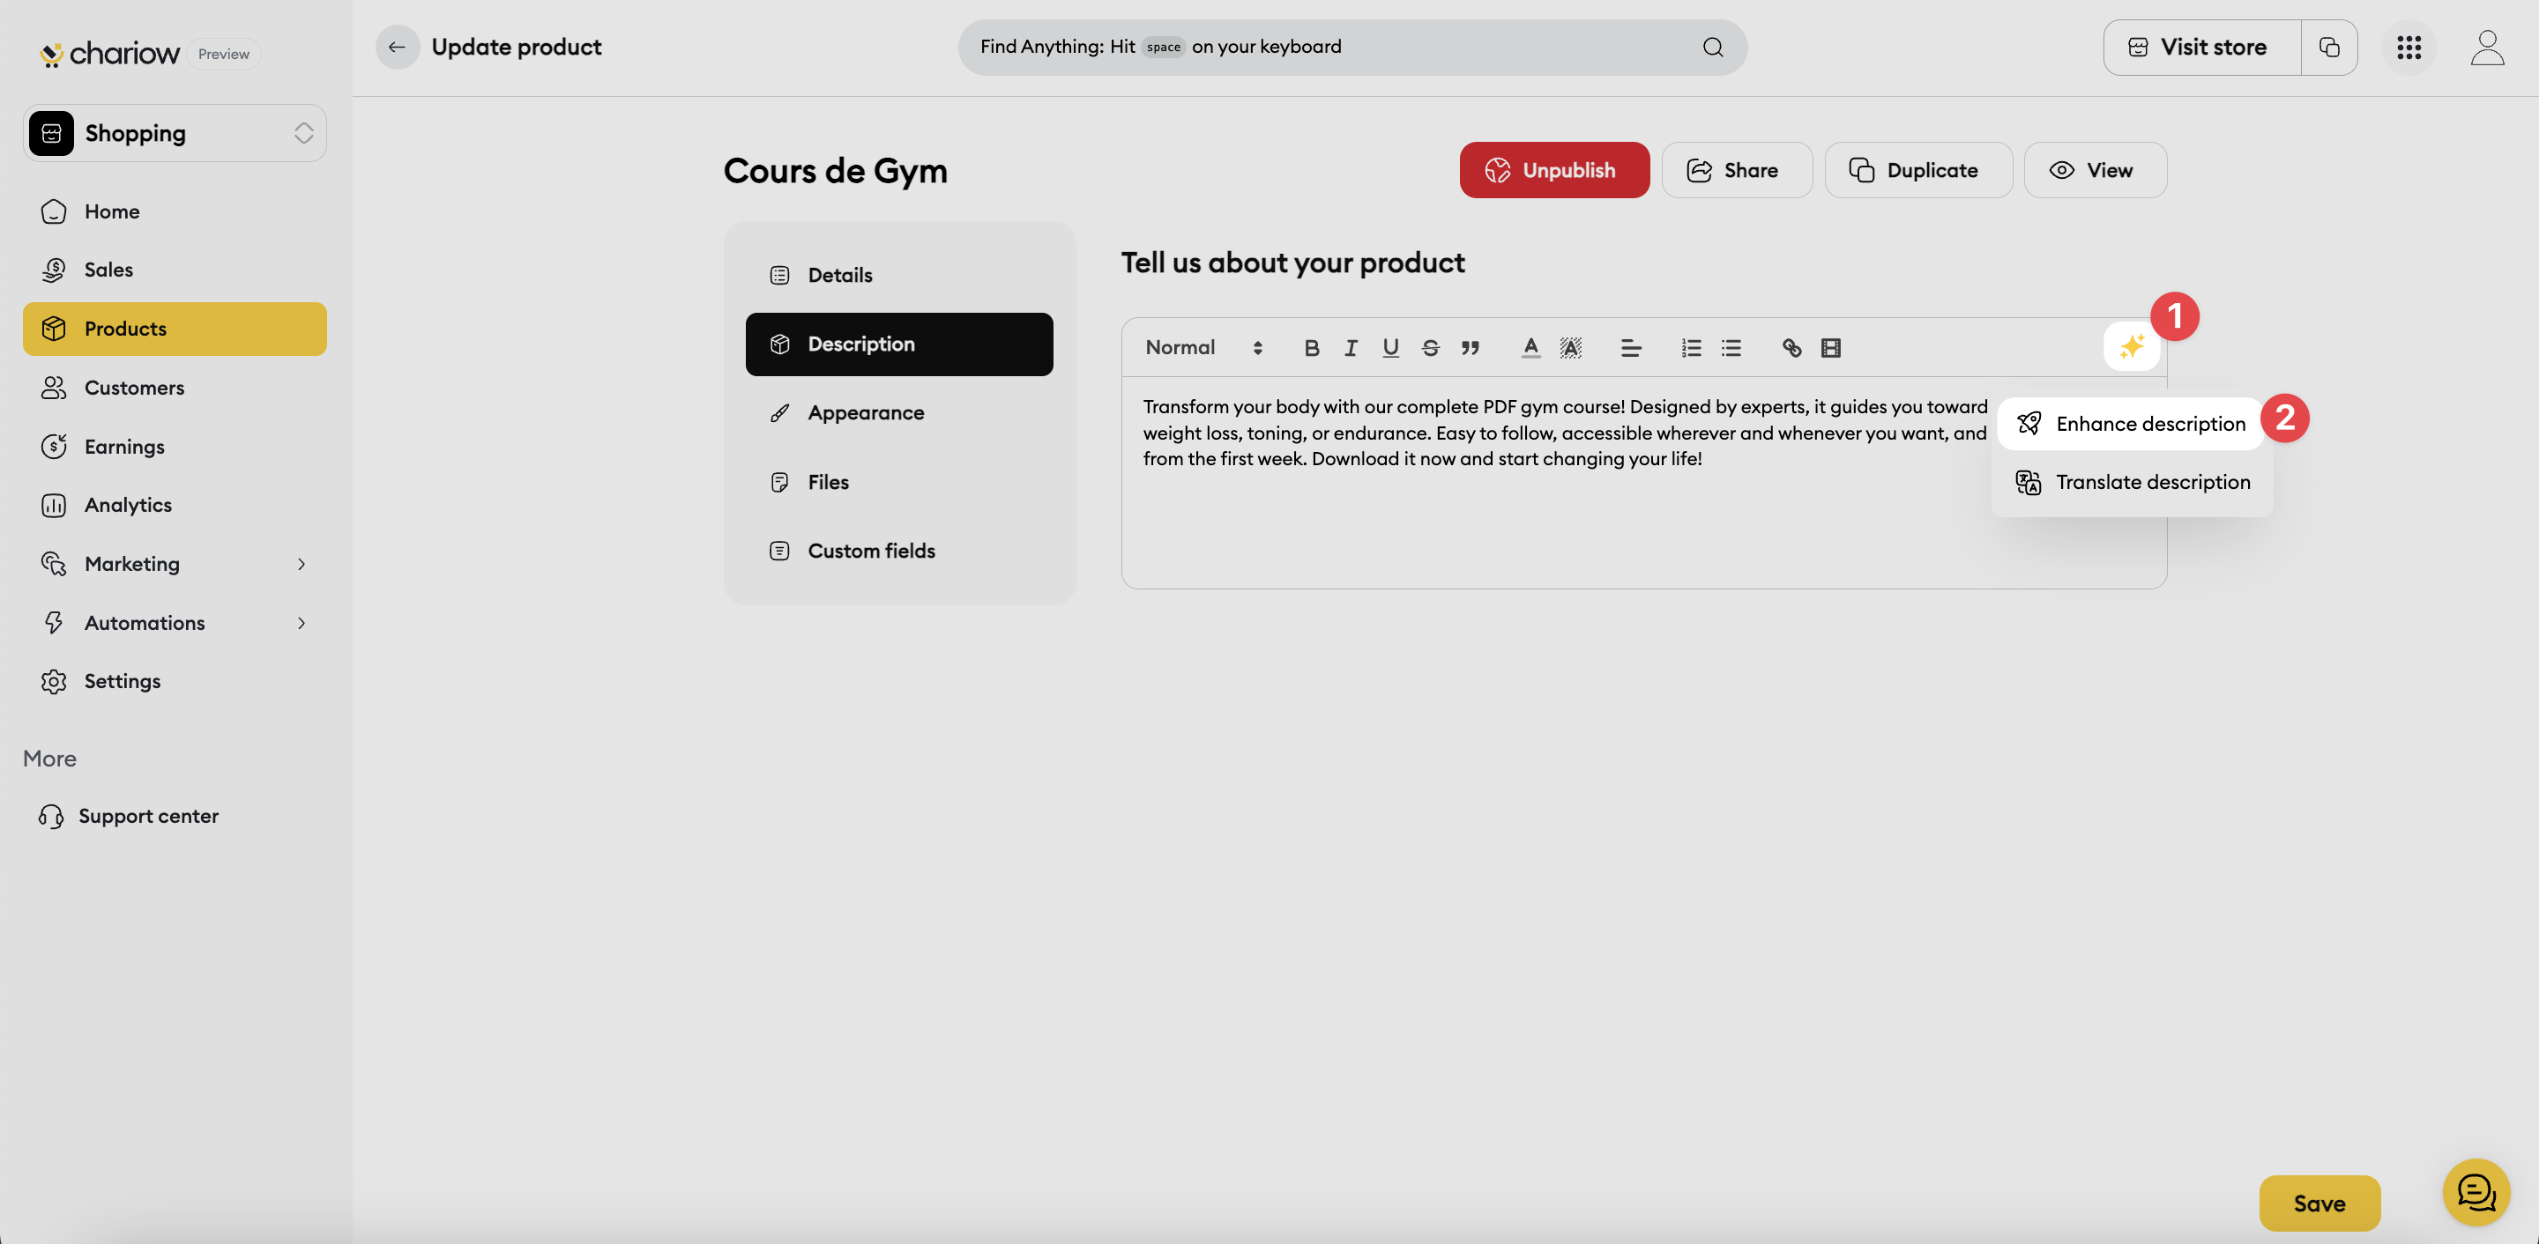
Task: Insert a video in the description
Action: (1830, 348)
